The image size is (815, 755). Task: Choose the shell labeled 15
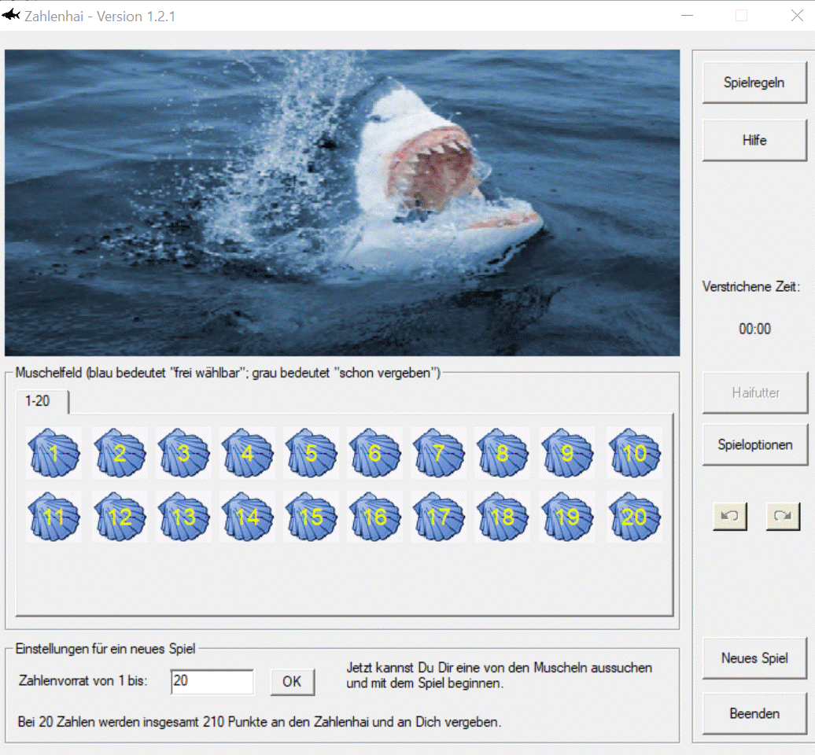[311, 517]
